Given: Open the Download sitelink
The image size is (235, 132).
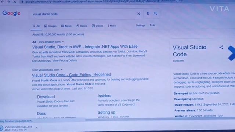Looking at the screenshot, I should click(46, 97).
